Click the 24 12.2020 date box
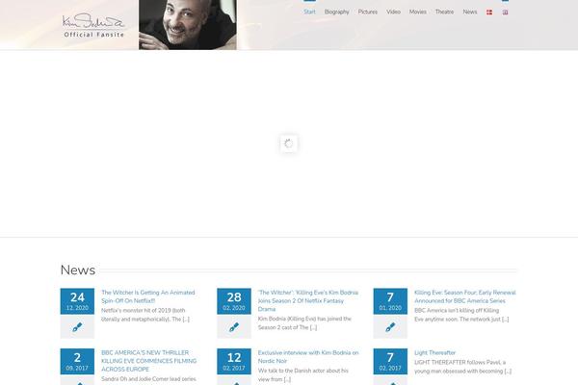Viewport: 578px width, 385px height. pos(77,301)
